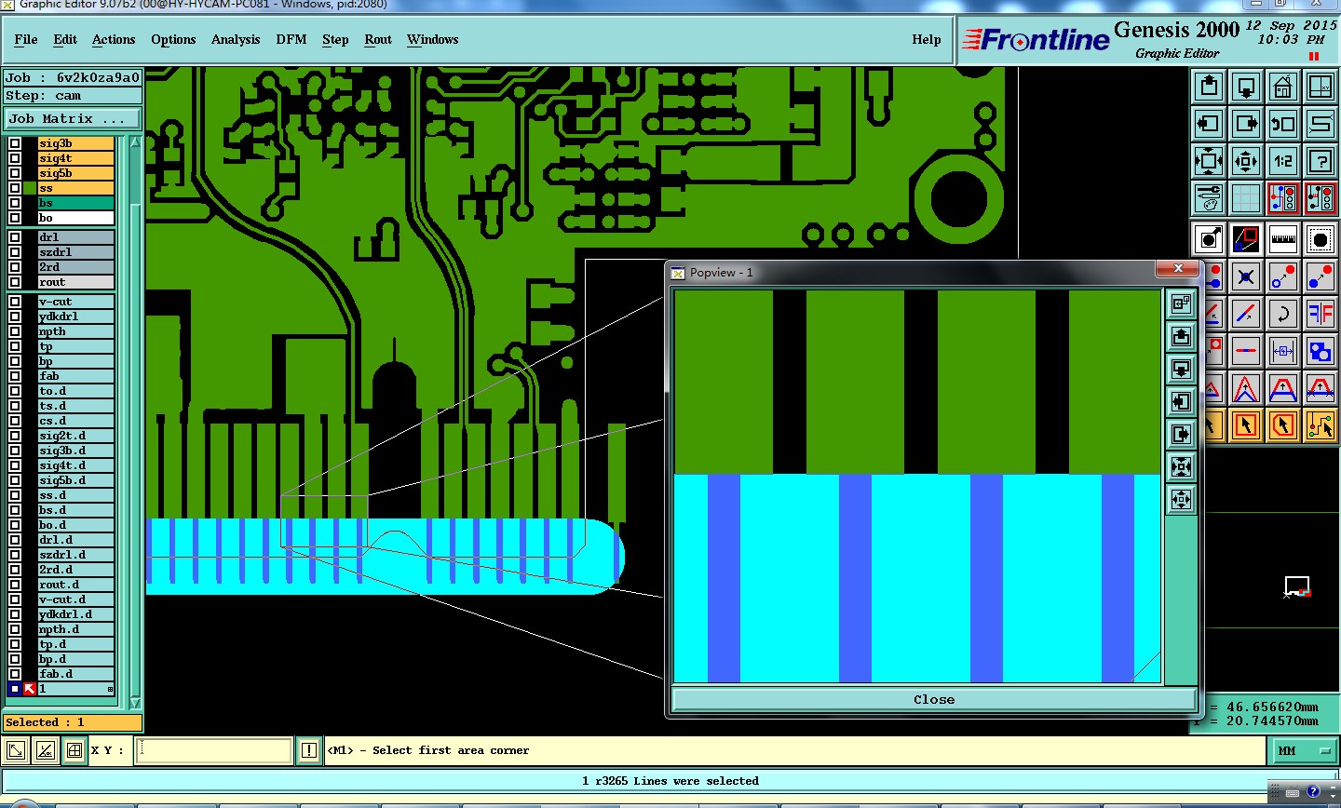Click layer list scrollbar down arrow
The width and height of the screenshot is (1341, 808).
[x=135, y=703]
